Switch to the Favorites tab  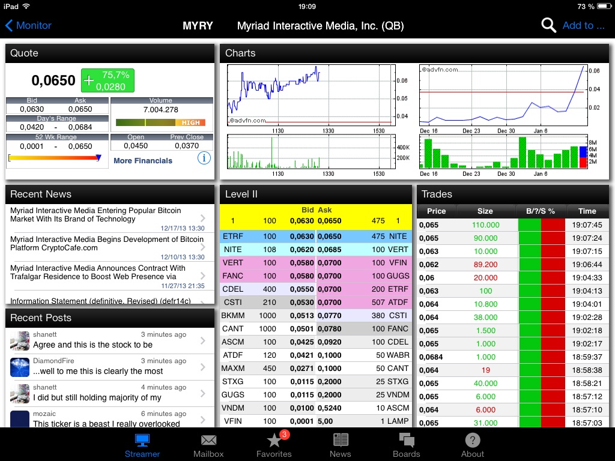point(274,445)
